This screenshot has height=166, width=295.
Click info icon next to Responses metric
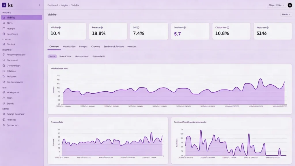click(267, 27)
